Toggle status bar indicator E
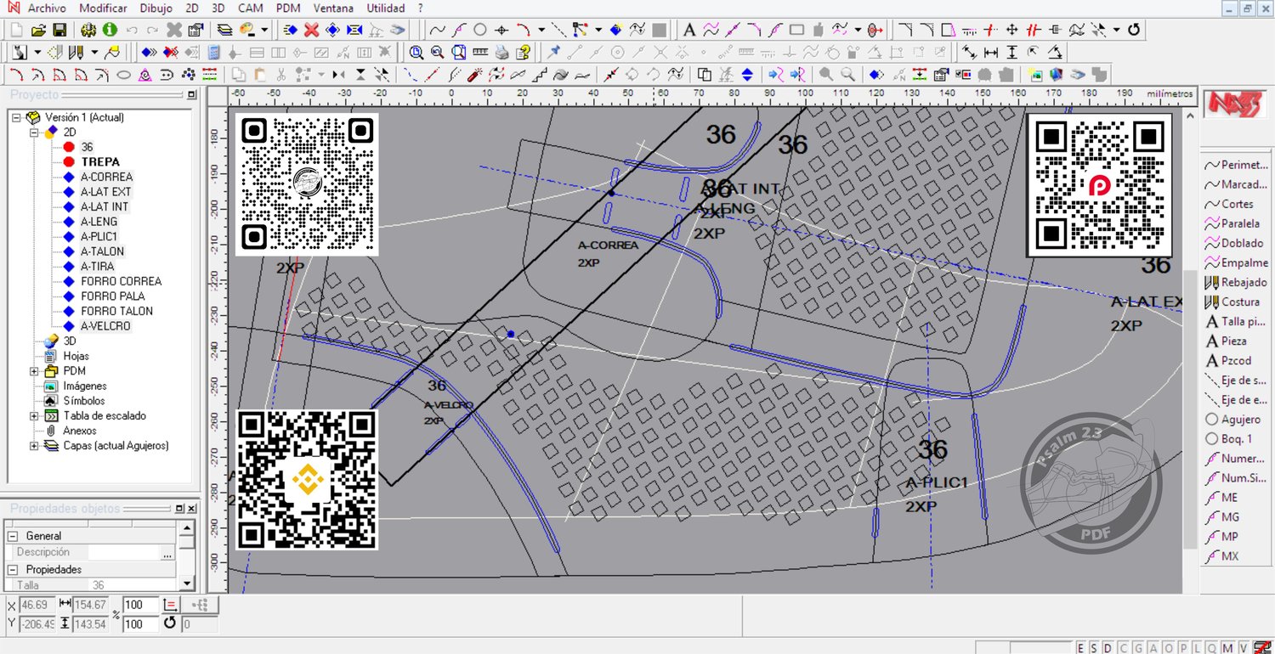This screenshot has width=1275, height=654. point(1081,648)
